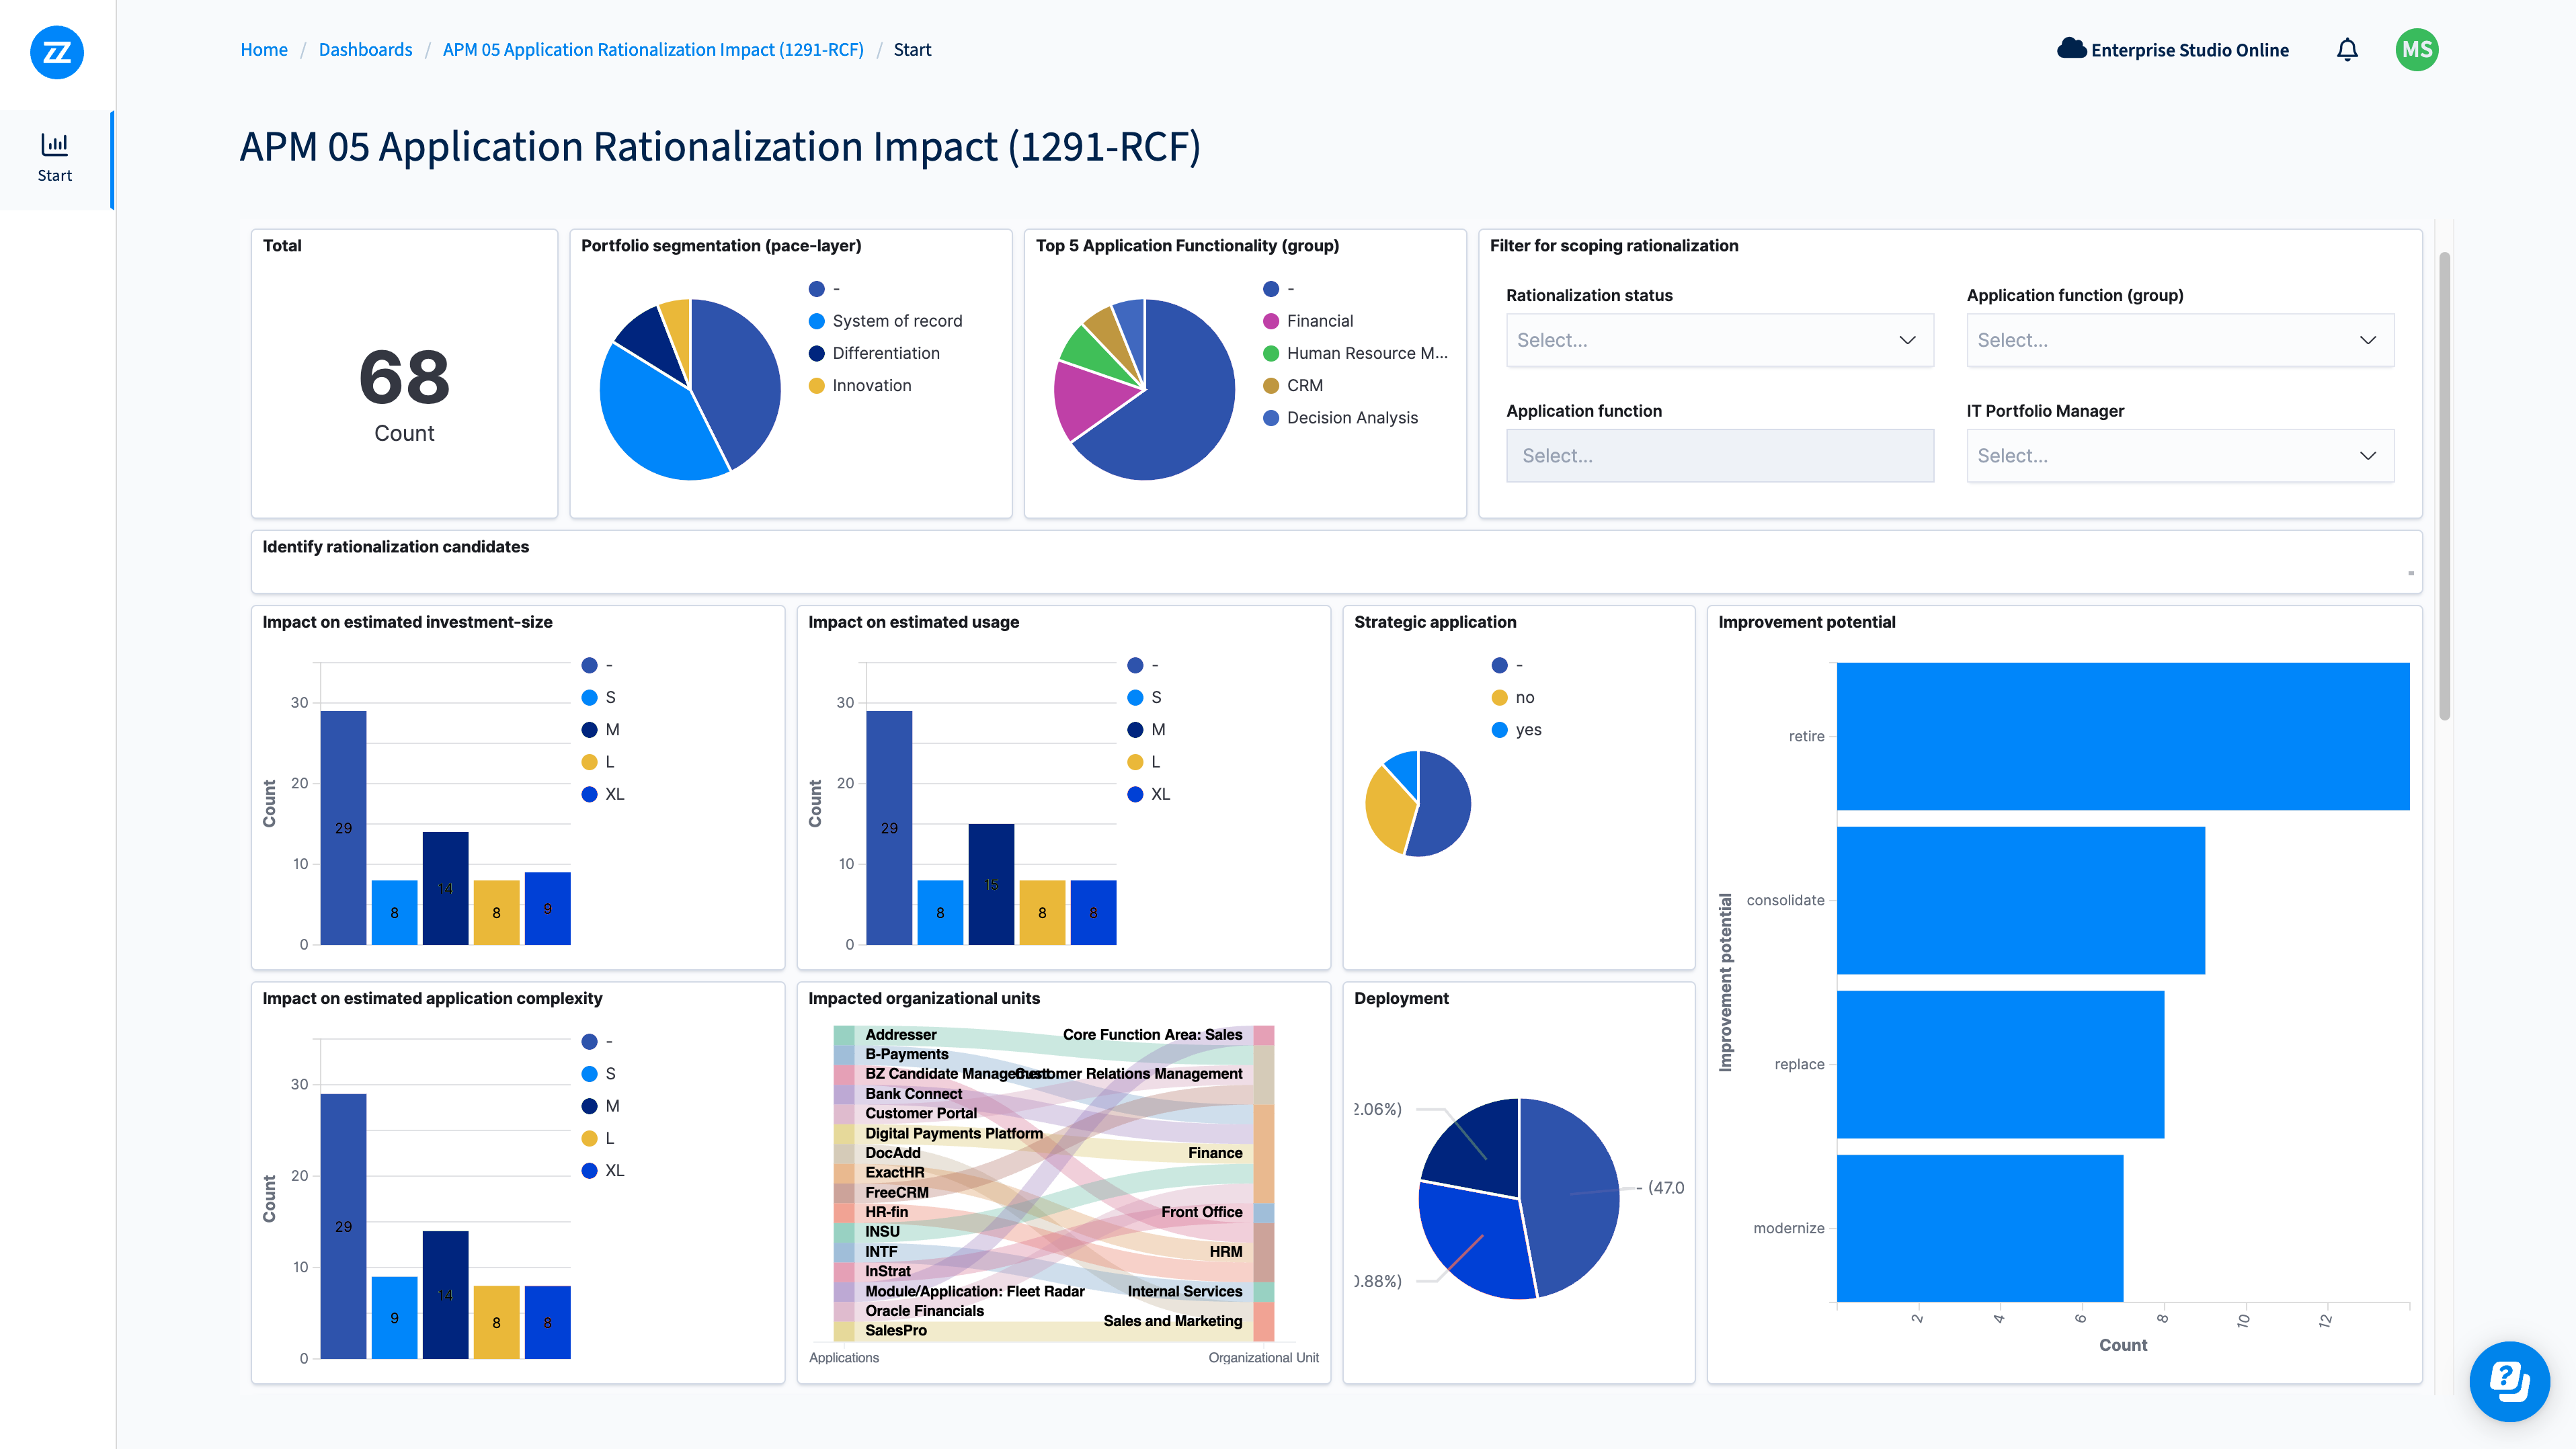
Task: Expand the Application function (group) selector
Action: tap(2180, 340)
